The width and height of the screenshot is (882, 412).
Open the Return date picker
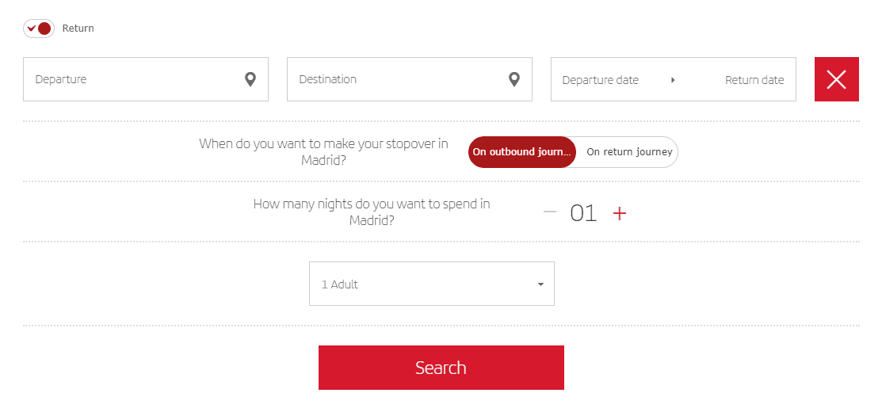(754, 80)
